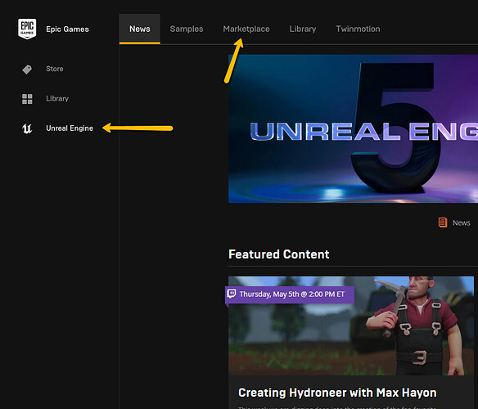The image size is (478, 409).
Task: Click the Epic Games title text
Action: (67, 29)
